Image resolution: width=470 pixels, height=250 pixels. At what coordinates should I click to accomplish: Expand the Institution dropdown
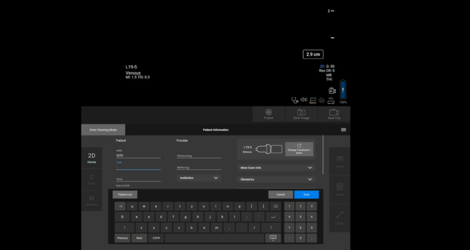[199, 178]
